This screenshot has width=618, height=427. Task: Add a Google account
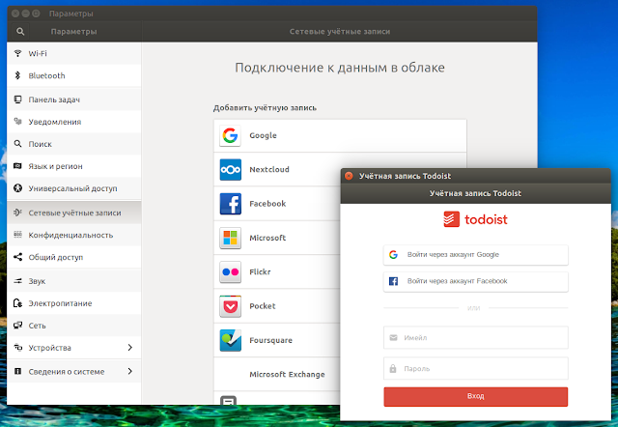(x=340, y=135)
